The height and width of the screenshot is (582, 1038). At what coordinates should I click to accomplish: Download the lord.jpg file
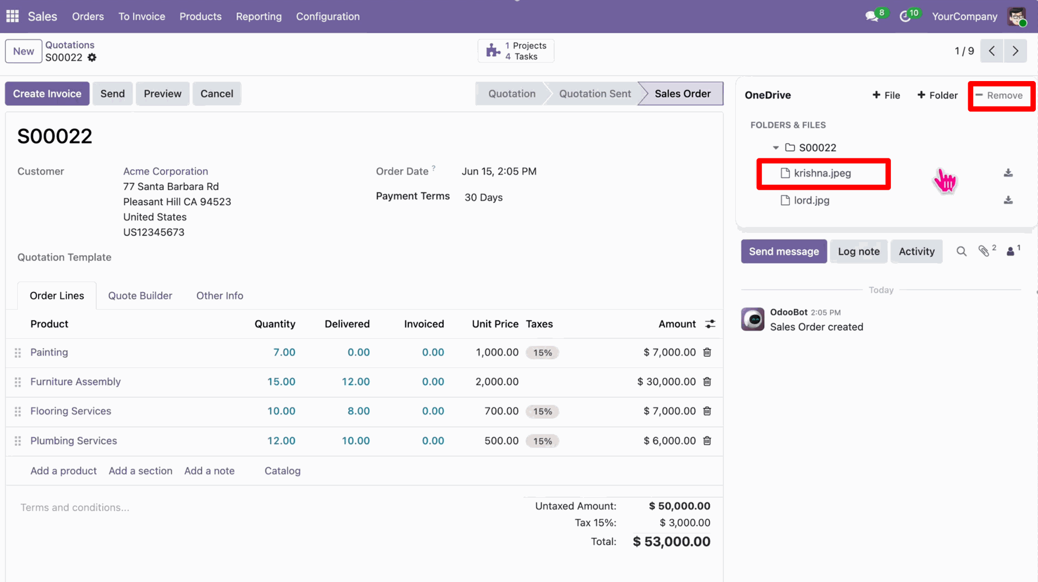pos(1008,200)
